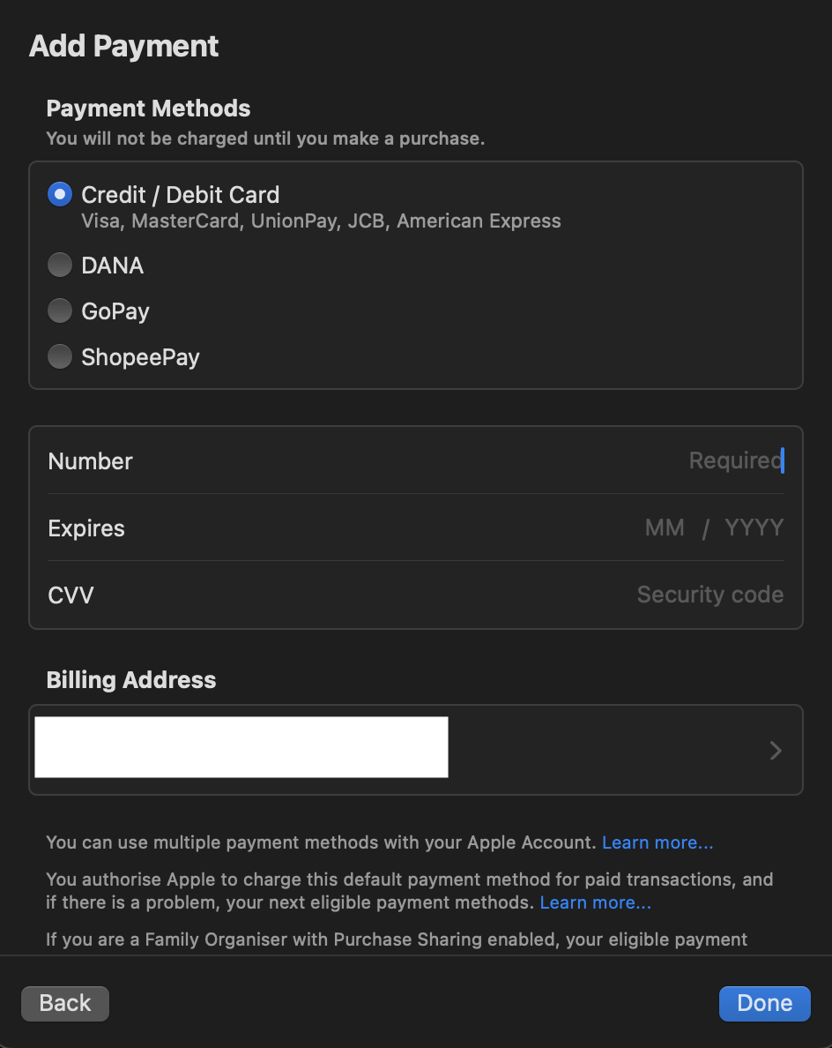This screenshot has width=832, height=1048.
Task: Confirm with the Done button
Action: [764, 1003]
